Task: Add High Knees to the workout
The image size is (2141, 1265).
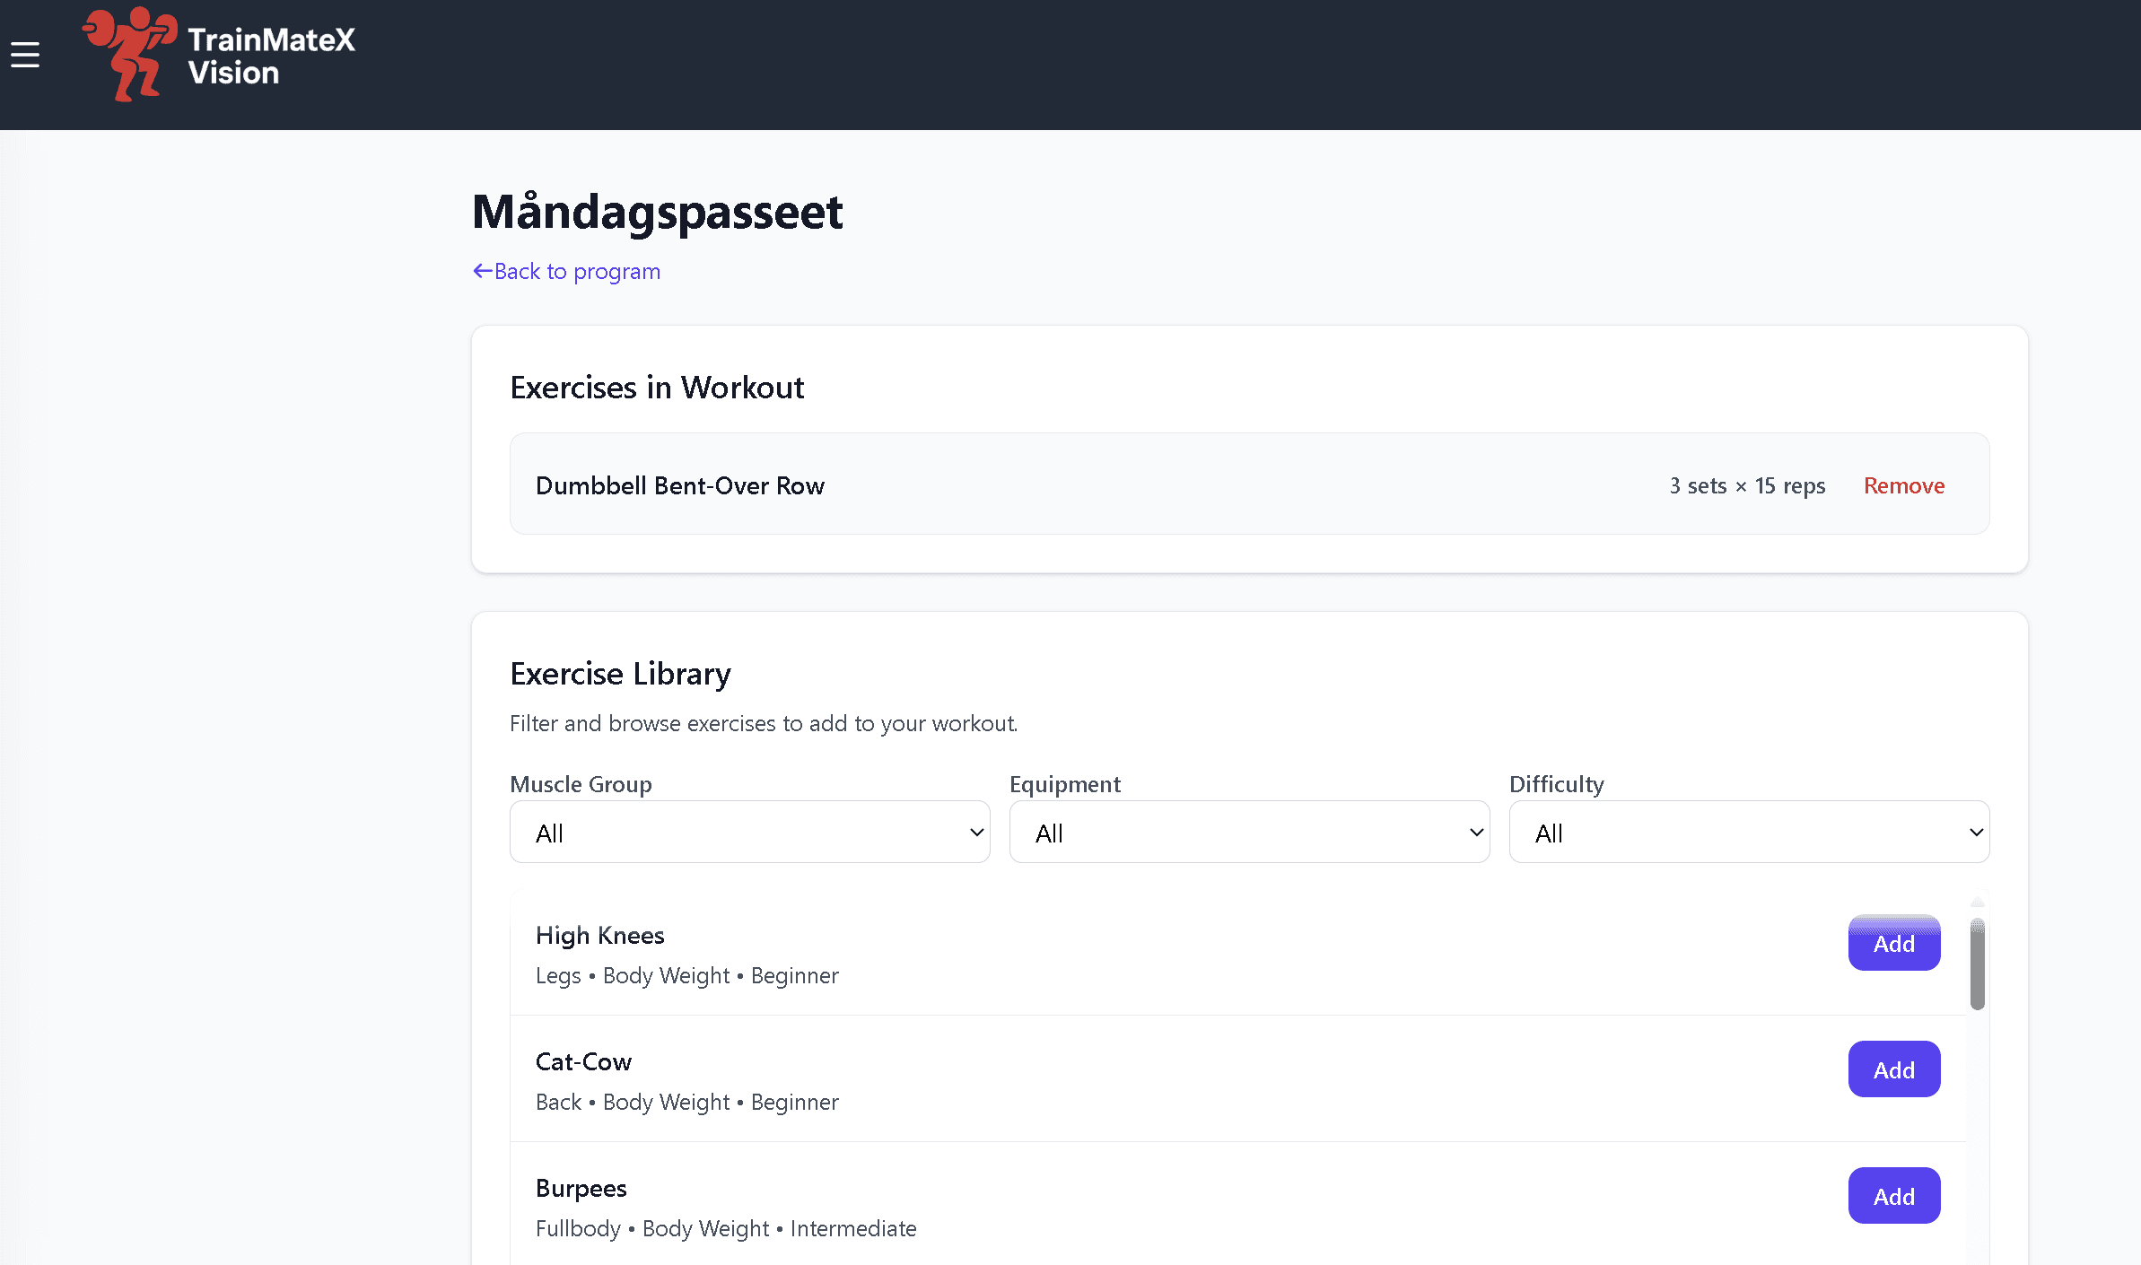Action: [1893, 943]
